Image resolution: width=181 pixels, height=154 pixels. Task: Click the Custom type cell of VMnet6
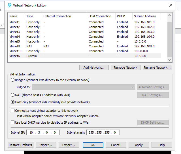(31, 56)
